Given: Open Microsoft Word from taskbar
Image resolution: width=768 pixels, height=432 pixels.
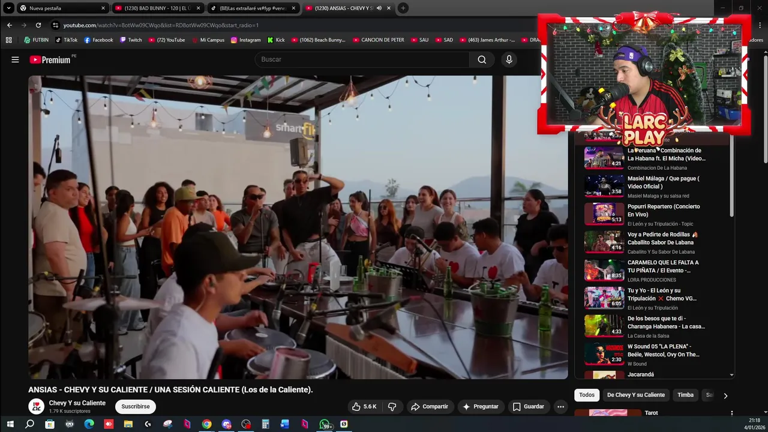Looking at the screenshot, I should pyautogui.click(x=285, y=424).
